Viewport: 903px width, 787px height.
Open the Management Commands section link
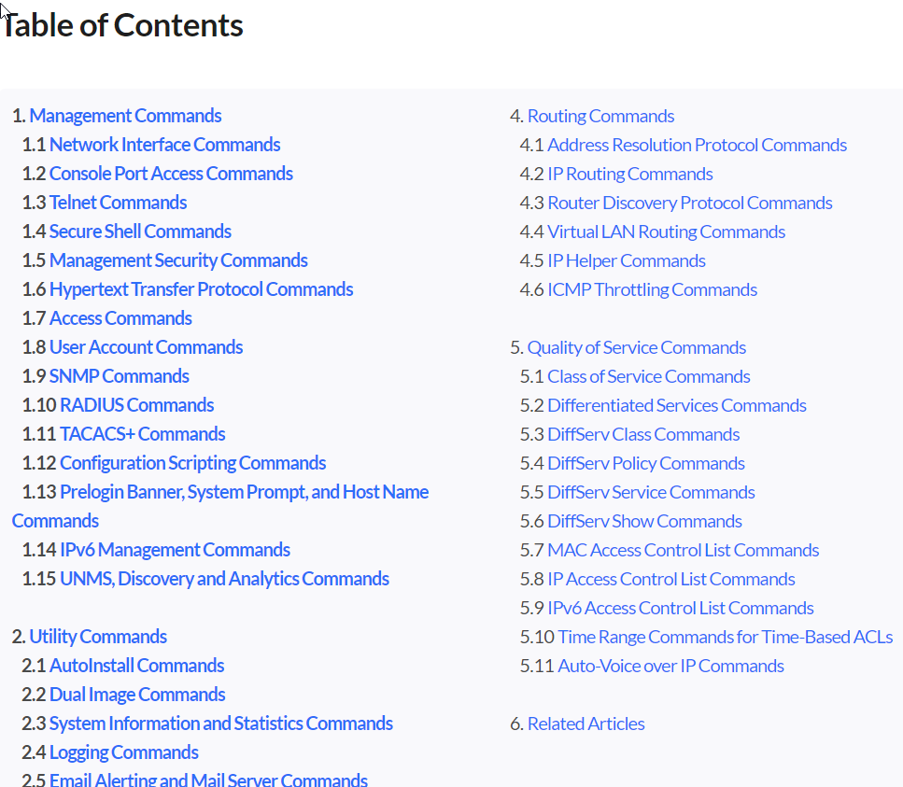[125, 116]
